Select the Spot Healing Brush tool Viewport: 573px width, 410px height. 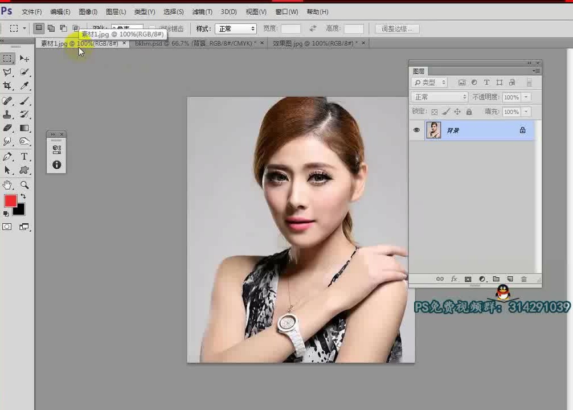click(7, 101)
